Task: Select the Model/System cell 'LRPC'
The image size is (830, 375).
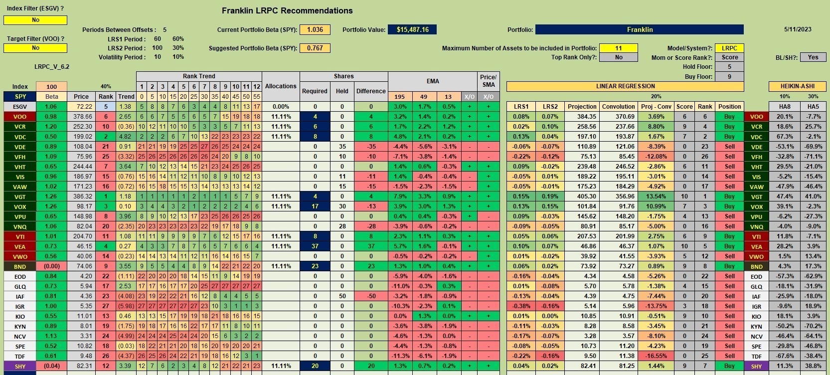Action: pyautogui.click(x=729, y=48)
